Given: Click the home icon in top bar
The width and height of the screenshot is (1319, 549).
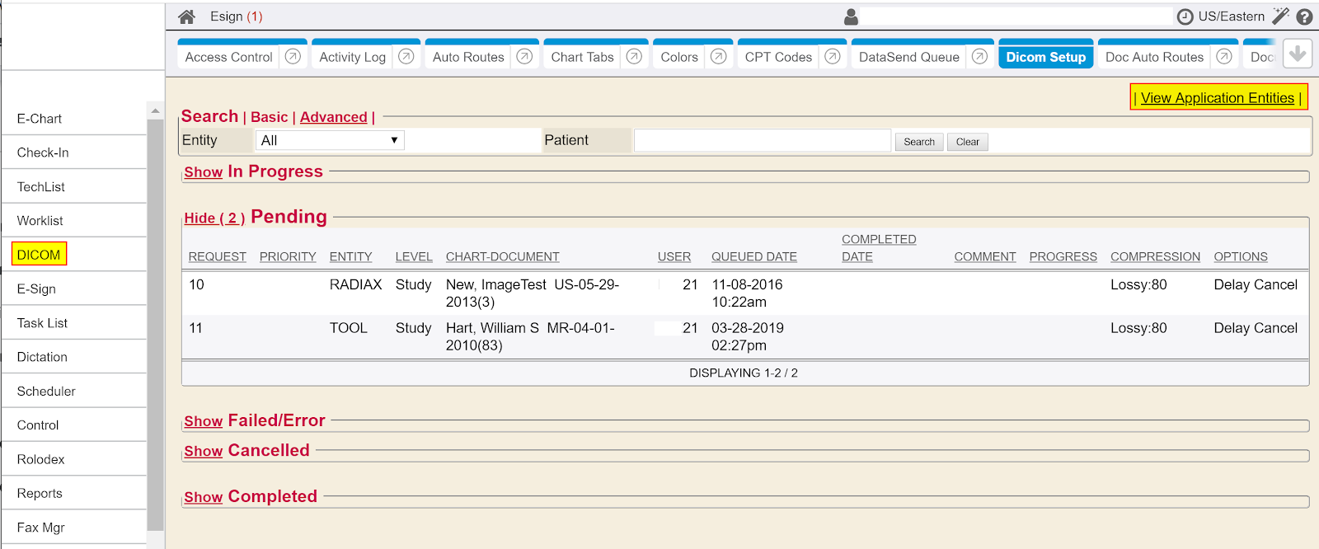Looking at the screenshot, I should pos(187,16).
